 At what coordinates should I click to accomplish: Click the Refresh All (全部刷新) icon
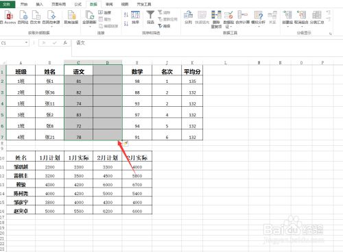pyautogui.click(x=89, y=16)
